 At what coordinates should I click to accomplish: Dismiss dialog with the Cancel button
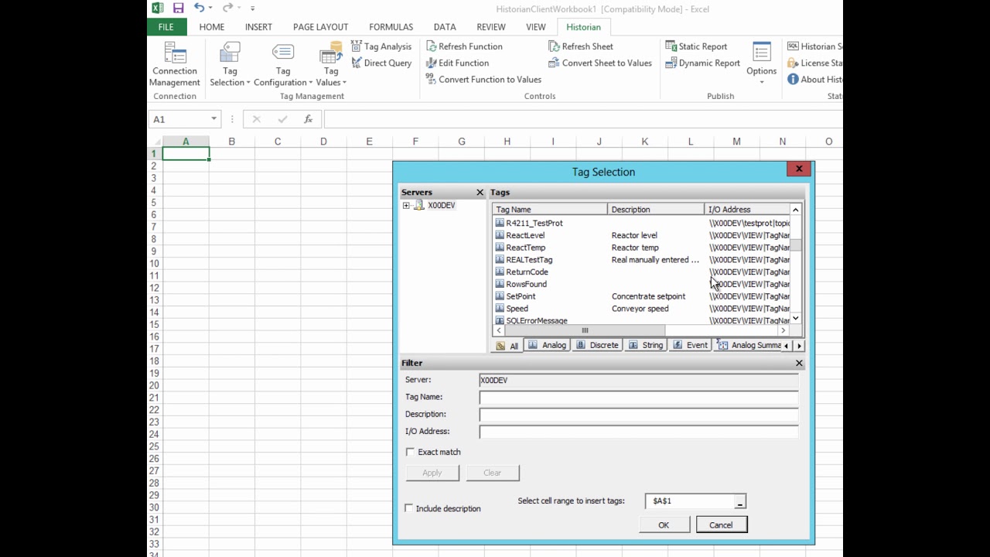coord(721,525)
